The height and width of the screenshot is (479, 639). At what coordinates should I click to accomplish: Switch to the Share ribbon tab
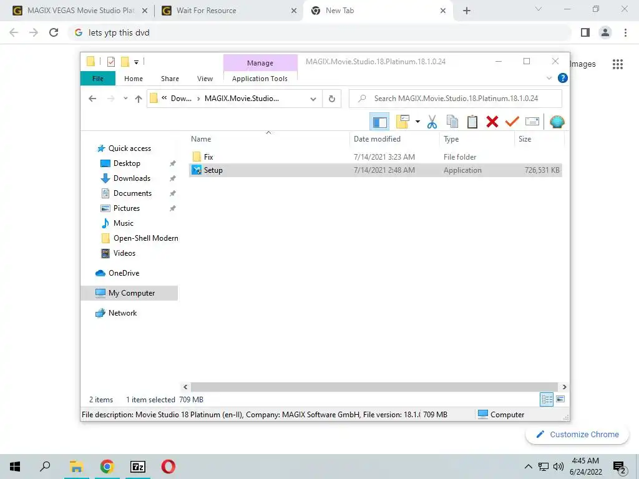tap(170, 79)
